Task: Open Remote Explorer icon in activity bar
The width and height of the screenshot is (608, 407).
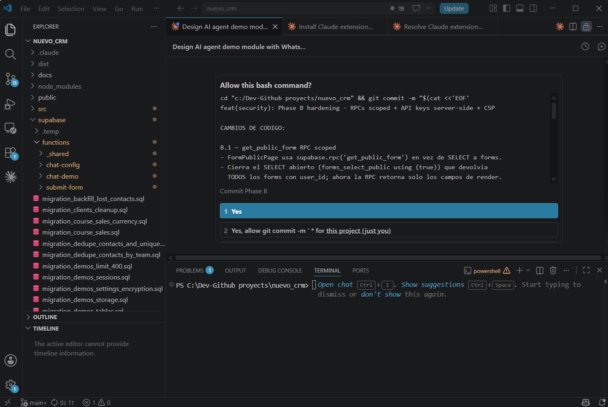Action: pyautogui.click(x=10, y=128)
